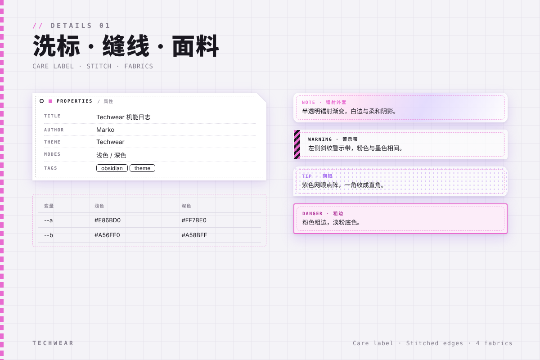This screenshot has width=540, height=360.
Task: Click the text 粉色粗边，淡粉底色
Action: [x=332, y=222]
